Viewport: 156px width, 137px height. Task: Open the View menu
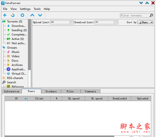pyautogui.click(x=14, y=9)
